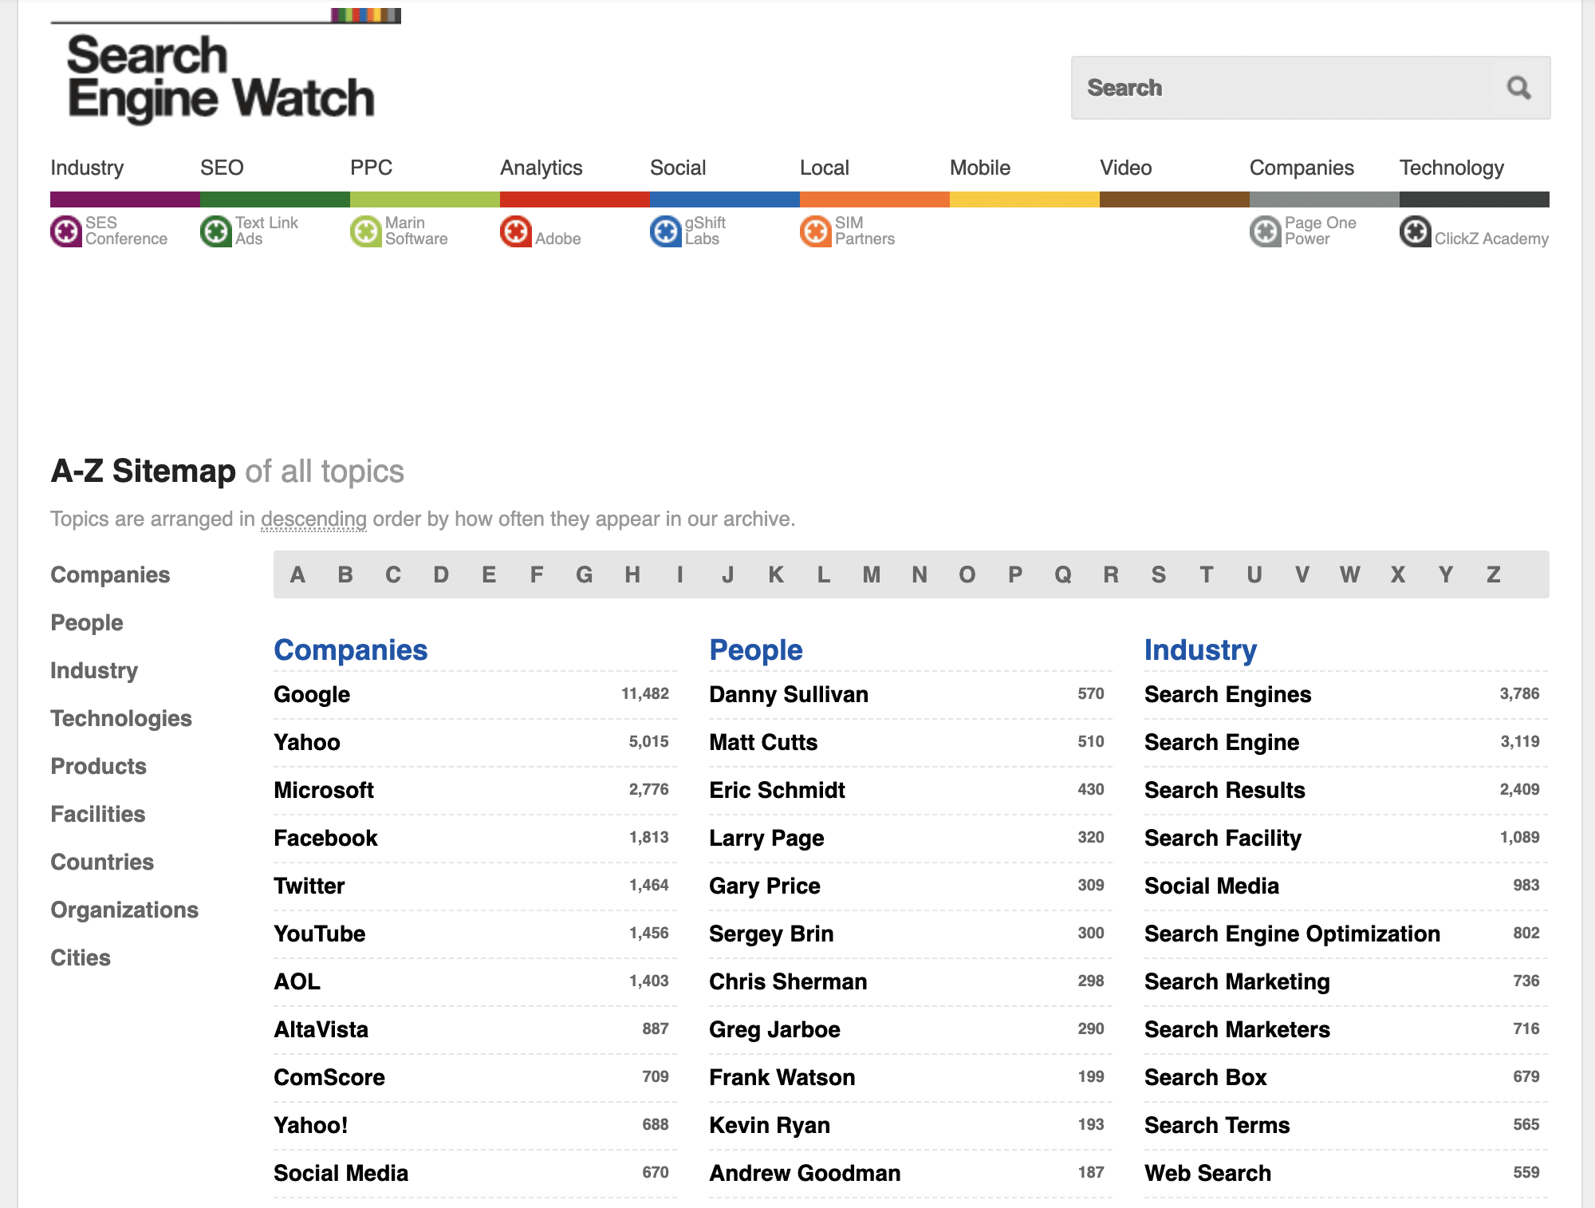Jump to letter M in alphabet bar

872,574
